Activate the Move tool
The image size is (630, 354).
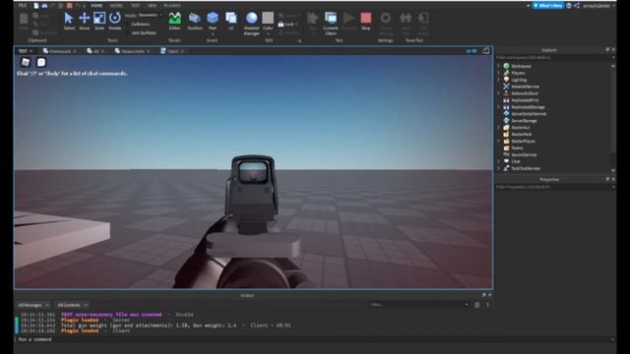point(85,21)
